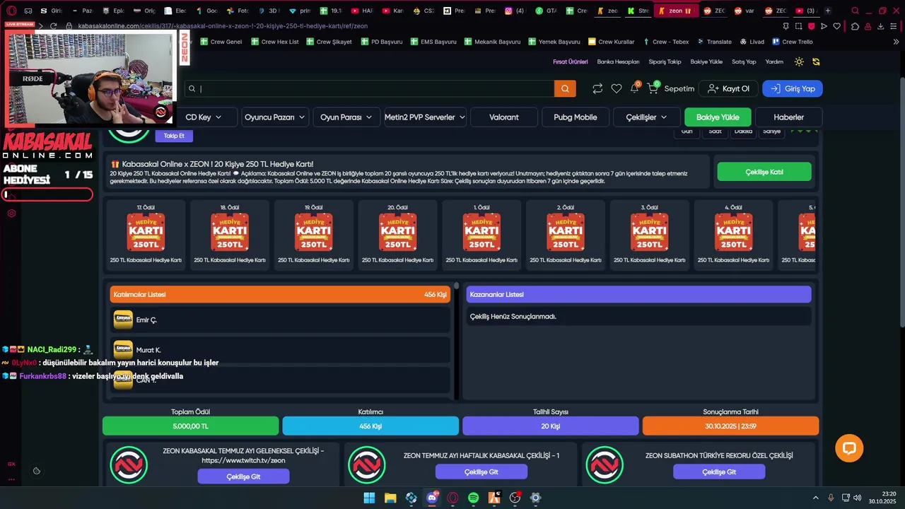Open the orange live chat bubble
Image resolution: width=905 pixels, height=509 pixels.
(849, 448)
